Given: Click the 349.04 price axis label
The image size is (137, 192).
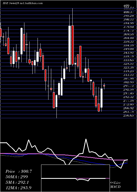Looking at the screenshot, I should pos(129,49).
